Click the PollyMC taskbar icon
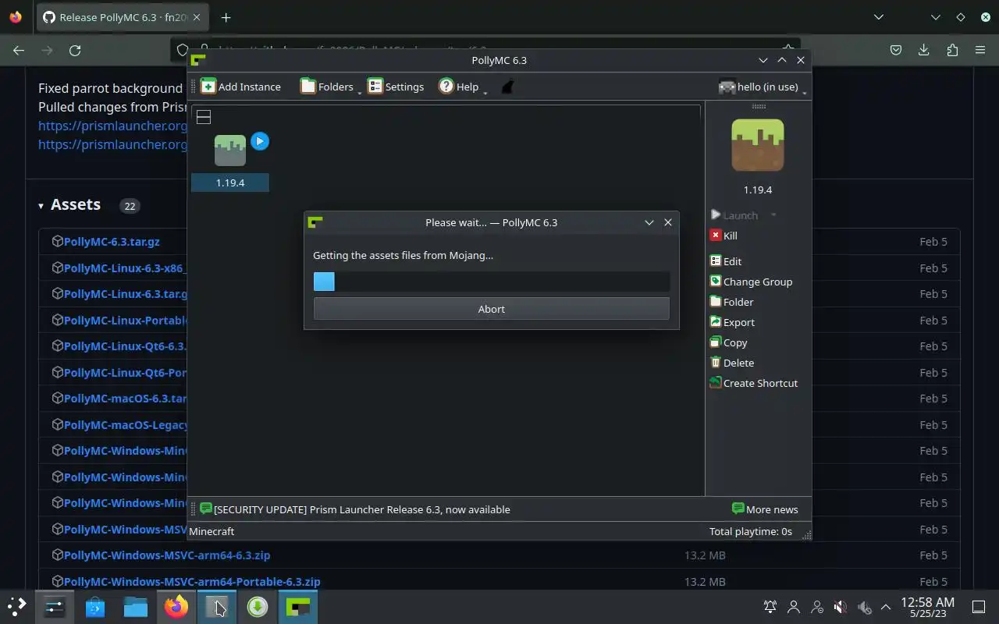The width and height of the screenshot is (999, 624). tap(298, 607)
